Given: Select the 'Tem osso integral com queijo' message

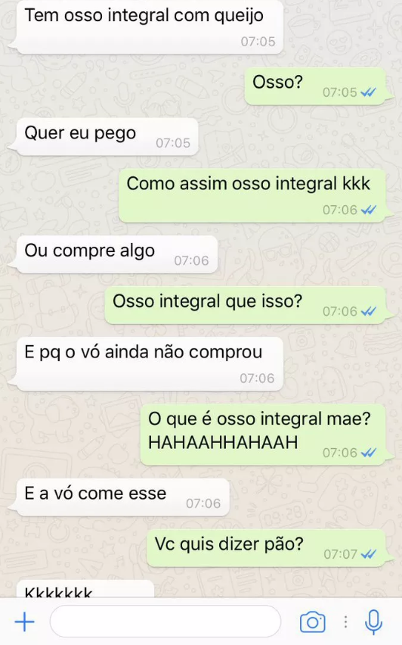Looking at the screenshot, I should click(147, 26).
